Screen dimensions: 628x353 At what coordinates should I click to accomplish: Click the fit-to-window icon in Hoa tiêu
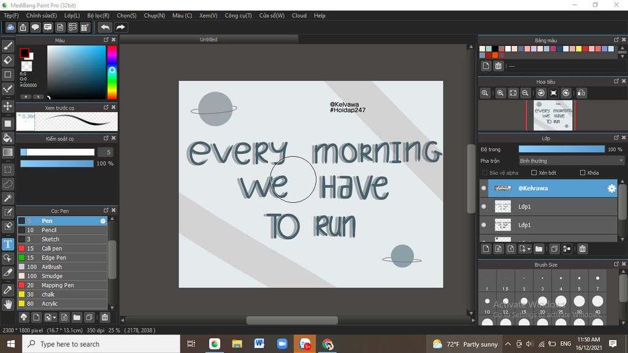(x=513, y=93)
